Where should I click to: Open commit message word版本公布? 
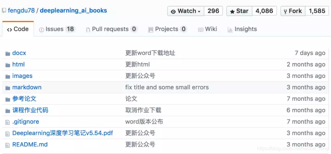pos(144,122)
